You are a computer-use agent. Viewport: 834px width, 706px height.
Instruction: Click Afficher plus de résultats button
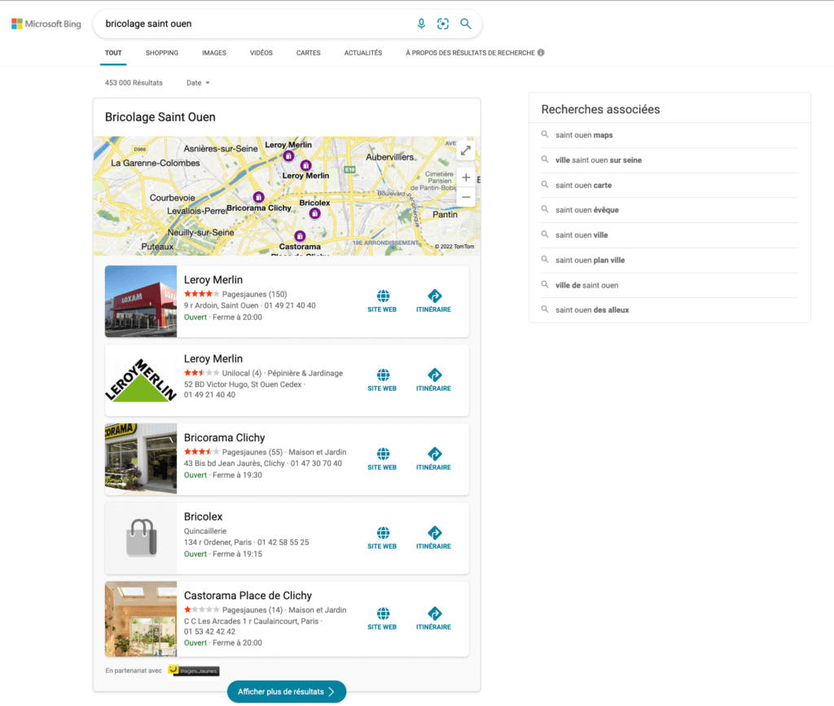[x=286, y=691]
